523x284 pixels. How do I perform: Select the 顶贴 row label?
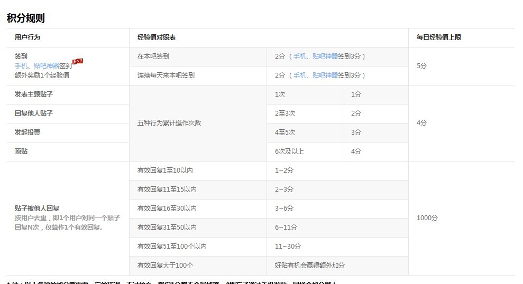[21, 152]
